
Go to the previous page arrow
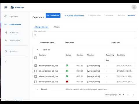pos(128,95)
